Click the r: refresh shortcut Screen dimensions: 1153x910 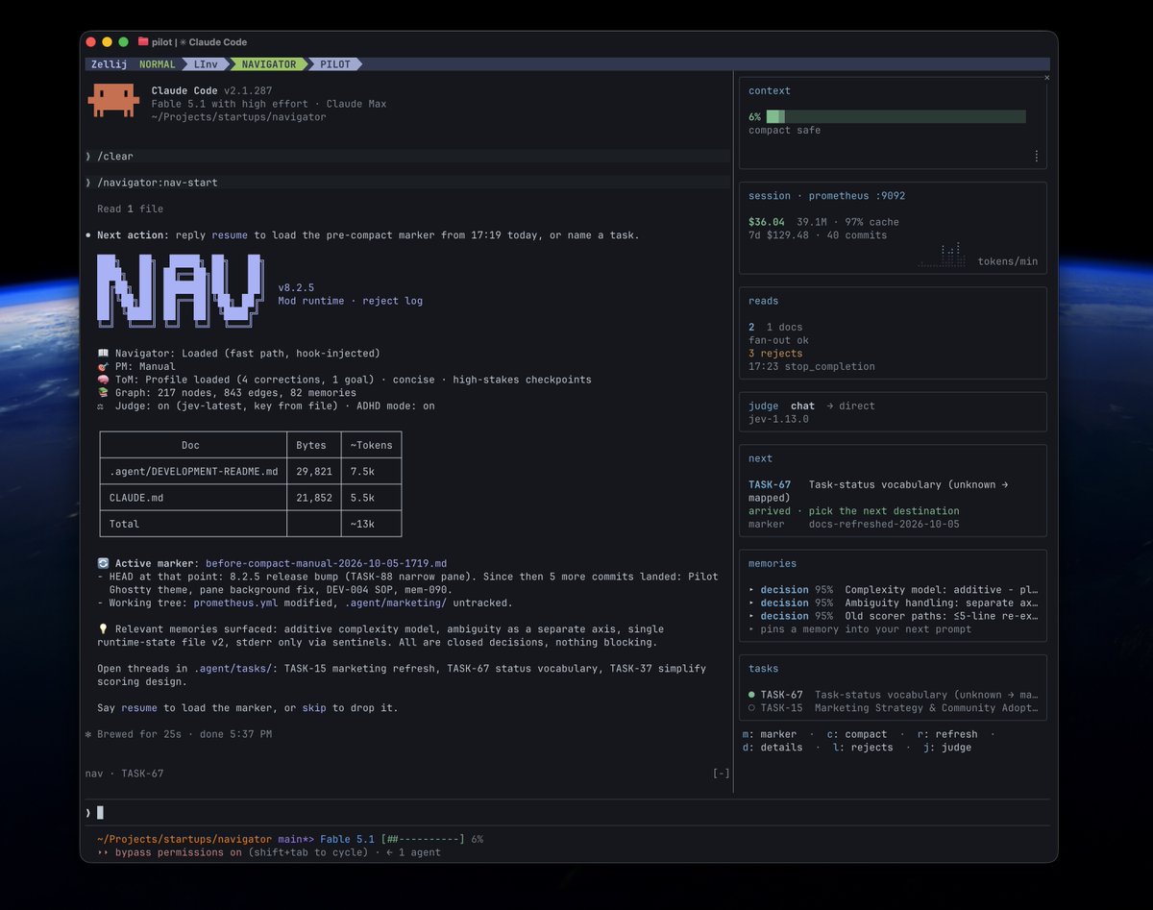(x=947, y=734)
